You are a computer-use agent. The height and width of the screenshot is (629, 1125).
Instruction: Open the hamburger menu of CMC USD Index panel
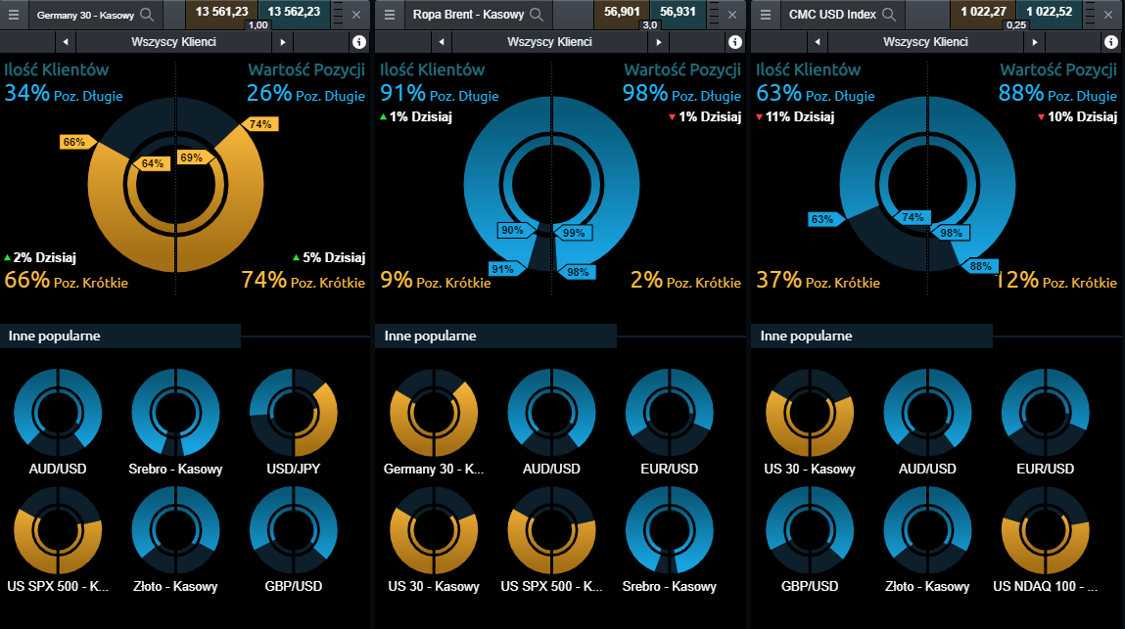point(765,15)
